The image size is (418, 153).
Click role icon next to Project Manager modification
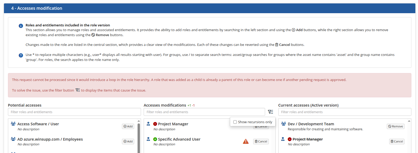point(148,123)
